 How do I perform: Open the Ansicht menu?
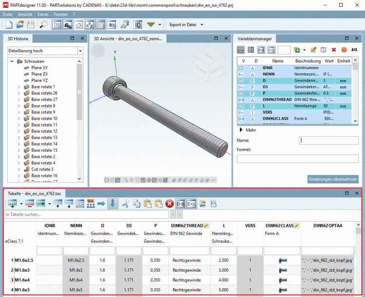click(25, 15)
